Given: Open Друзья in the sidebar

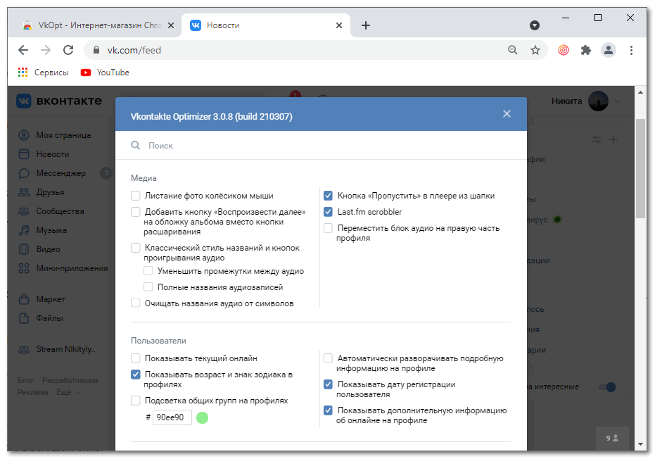Looking at the screenshot, I should point(42,192).
